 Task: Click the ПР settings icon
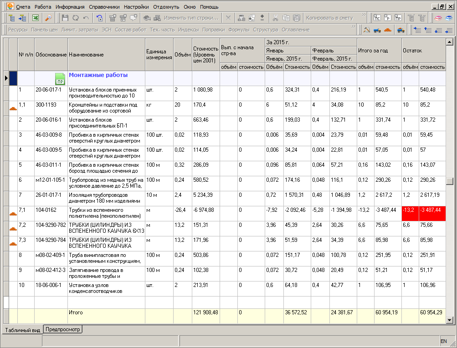[x=398, y=18]
